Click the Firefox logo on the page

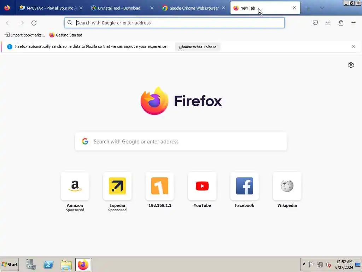click(154, 101)
